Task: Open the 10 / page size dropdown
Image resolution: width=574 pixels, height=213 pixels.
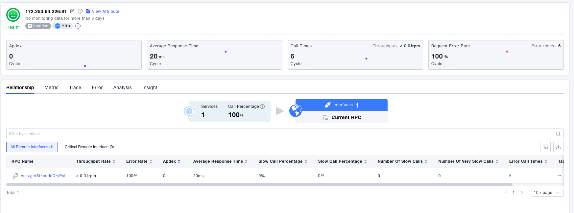Action: pos(547,193)
